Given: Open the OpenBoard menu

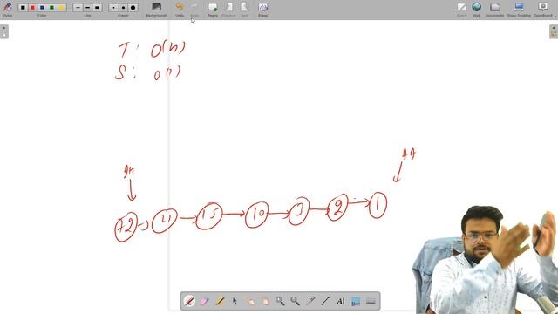Looking at the screenshot, I should click(x=543, y=10).
